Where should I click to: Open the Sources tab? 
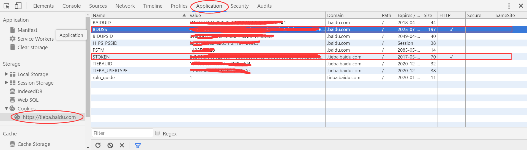tap(98, 6)
